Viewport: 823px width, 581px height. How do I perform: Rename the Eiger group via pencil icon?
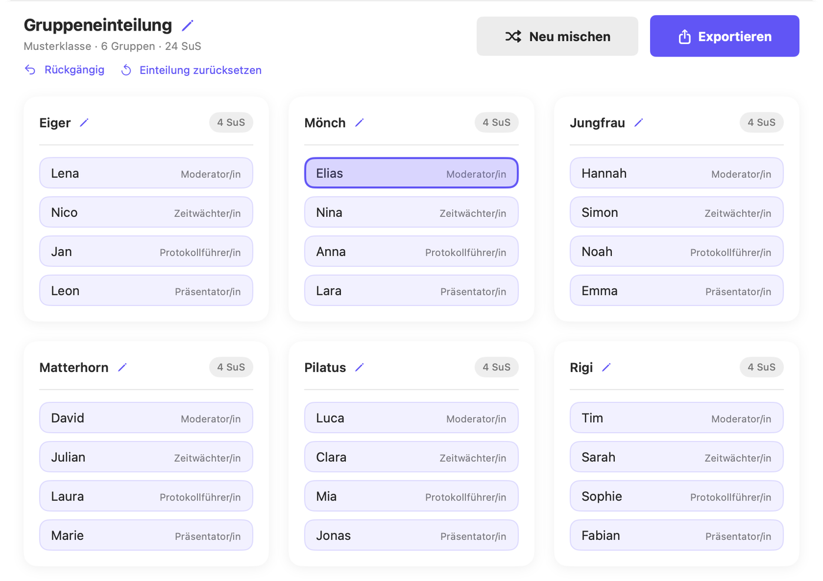(x=84, y=123)
